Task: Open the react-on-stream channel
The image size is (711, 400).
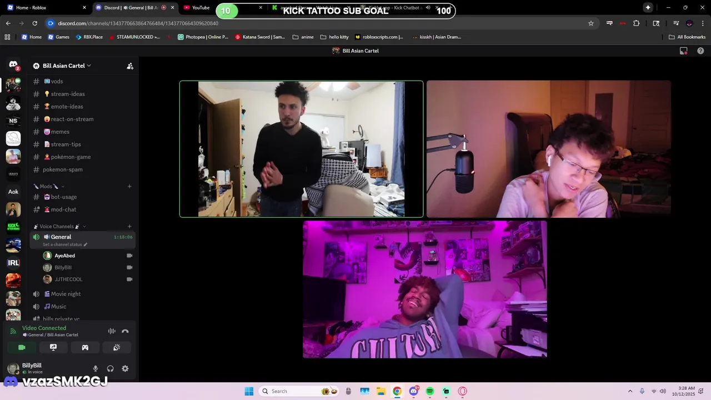Action: point(82,119)
